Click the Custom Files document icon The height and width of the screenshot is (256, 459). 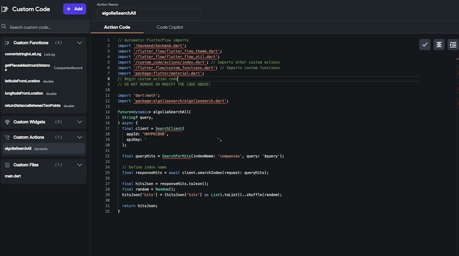7,165
